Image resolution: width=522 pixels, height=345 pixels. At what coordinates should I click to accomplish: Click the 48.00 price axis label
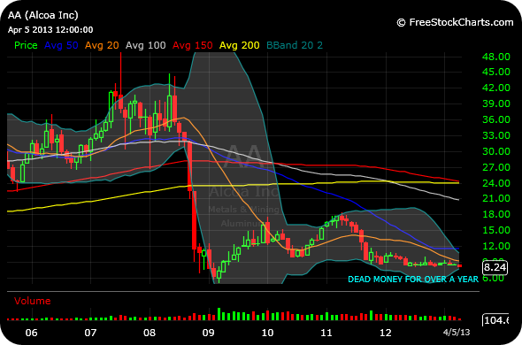(496, 57)
